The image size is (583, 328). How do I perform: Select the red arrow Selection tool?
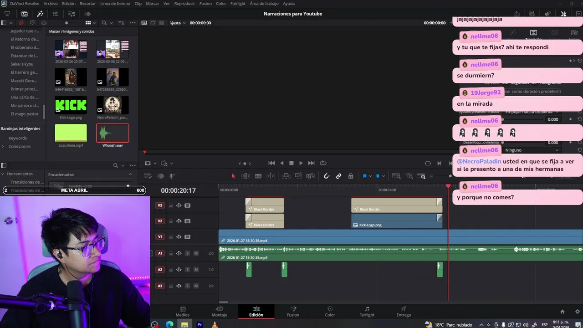point(233,176)
